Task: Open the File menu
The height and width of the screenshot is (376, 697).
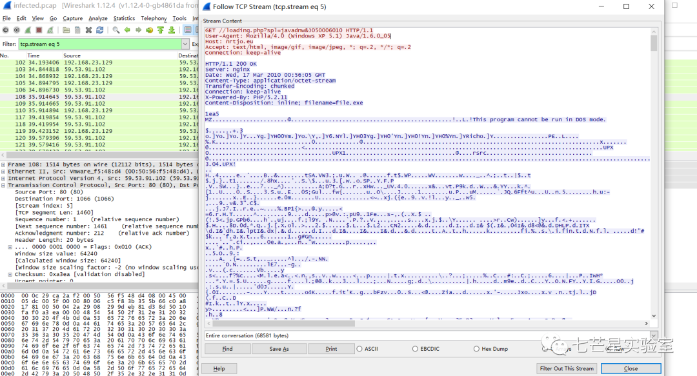Action: [x=6, y=18]
